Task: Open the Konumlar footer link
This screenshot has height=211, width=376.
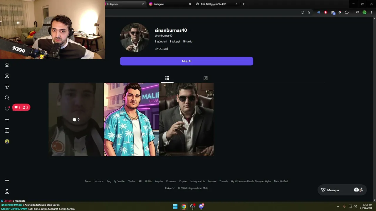Action: [x=171, y=181]
